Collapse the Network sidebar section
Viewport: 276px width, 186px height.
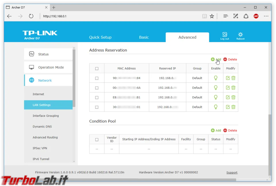pyautogui.click(x=48, y=80)
